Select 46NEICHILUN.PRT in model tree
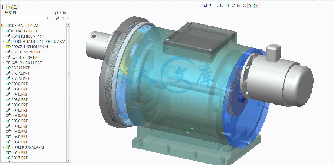Screen dimensions: 334x165 (x=24, y=36)
